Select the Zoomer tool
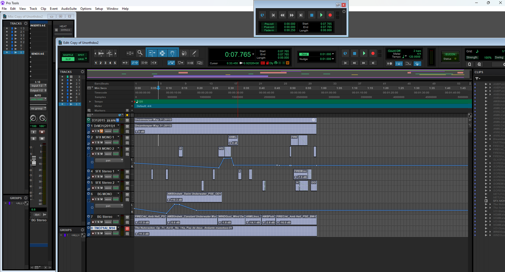 (x=140, y=53)
